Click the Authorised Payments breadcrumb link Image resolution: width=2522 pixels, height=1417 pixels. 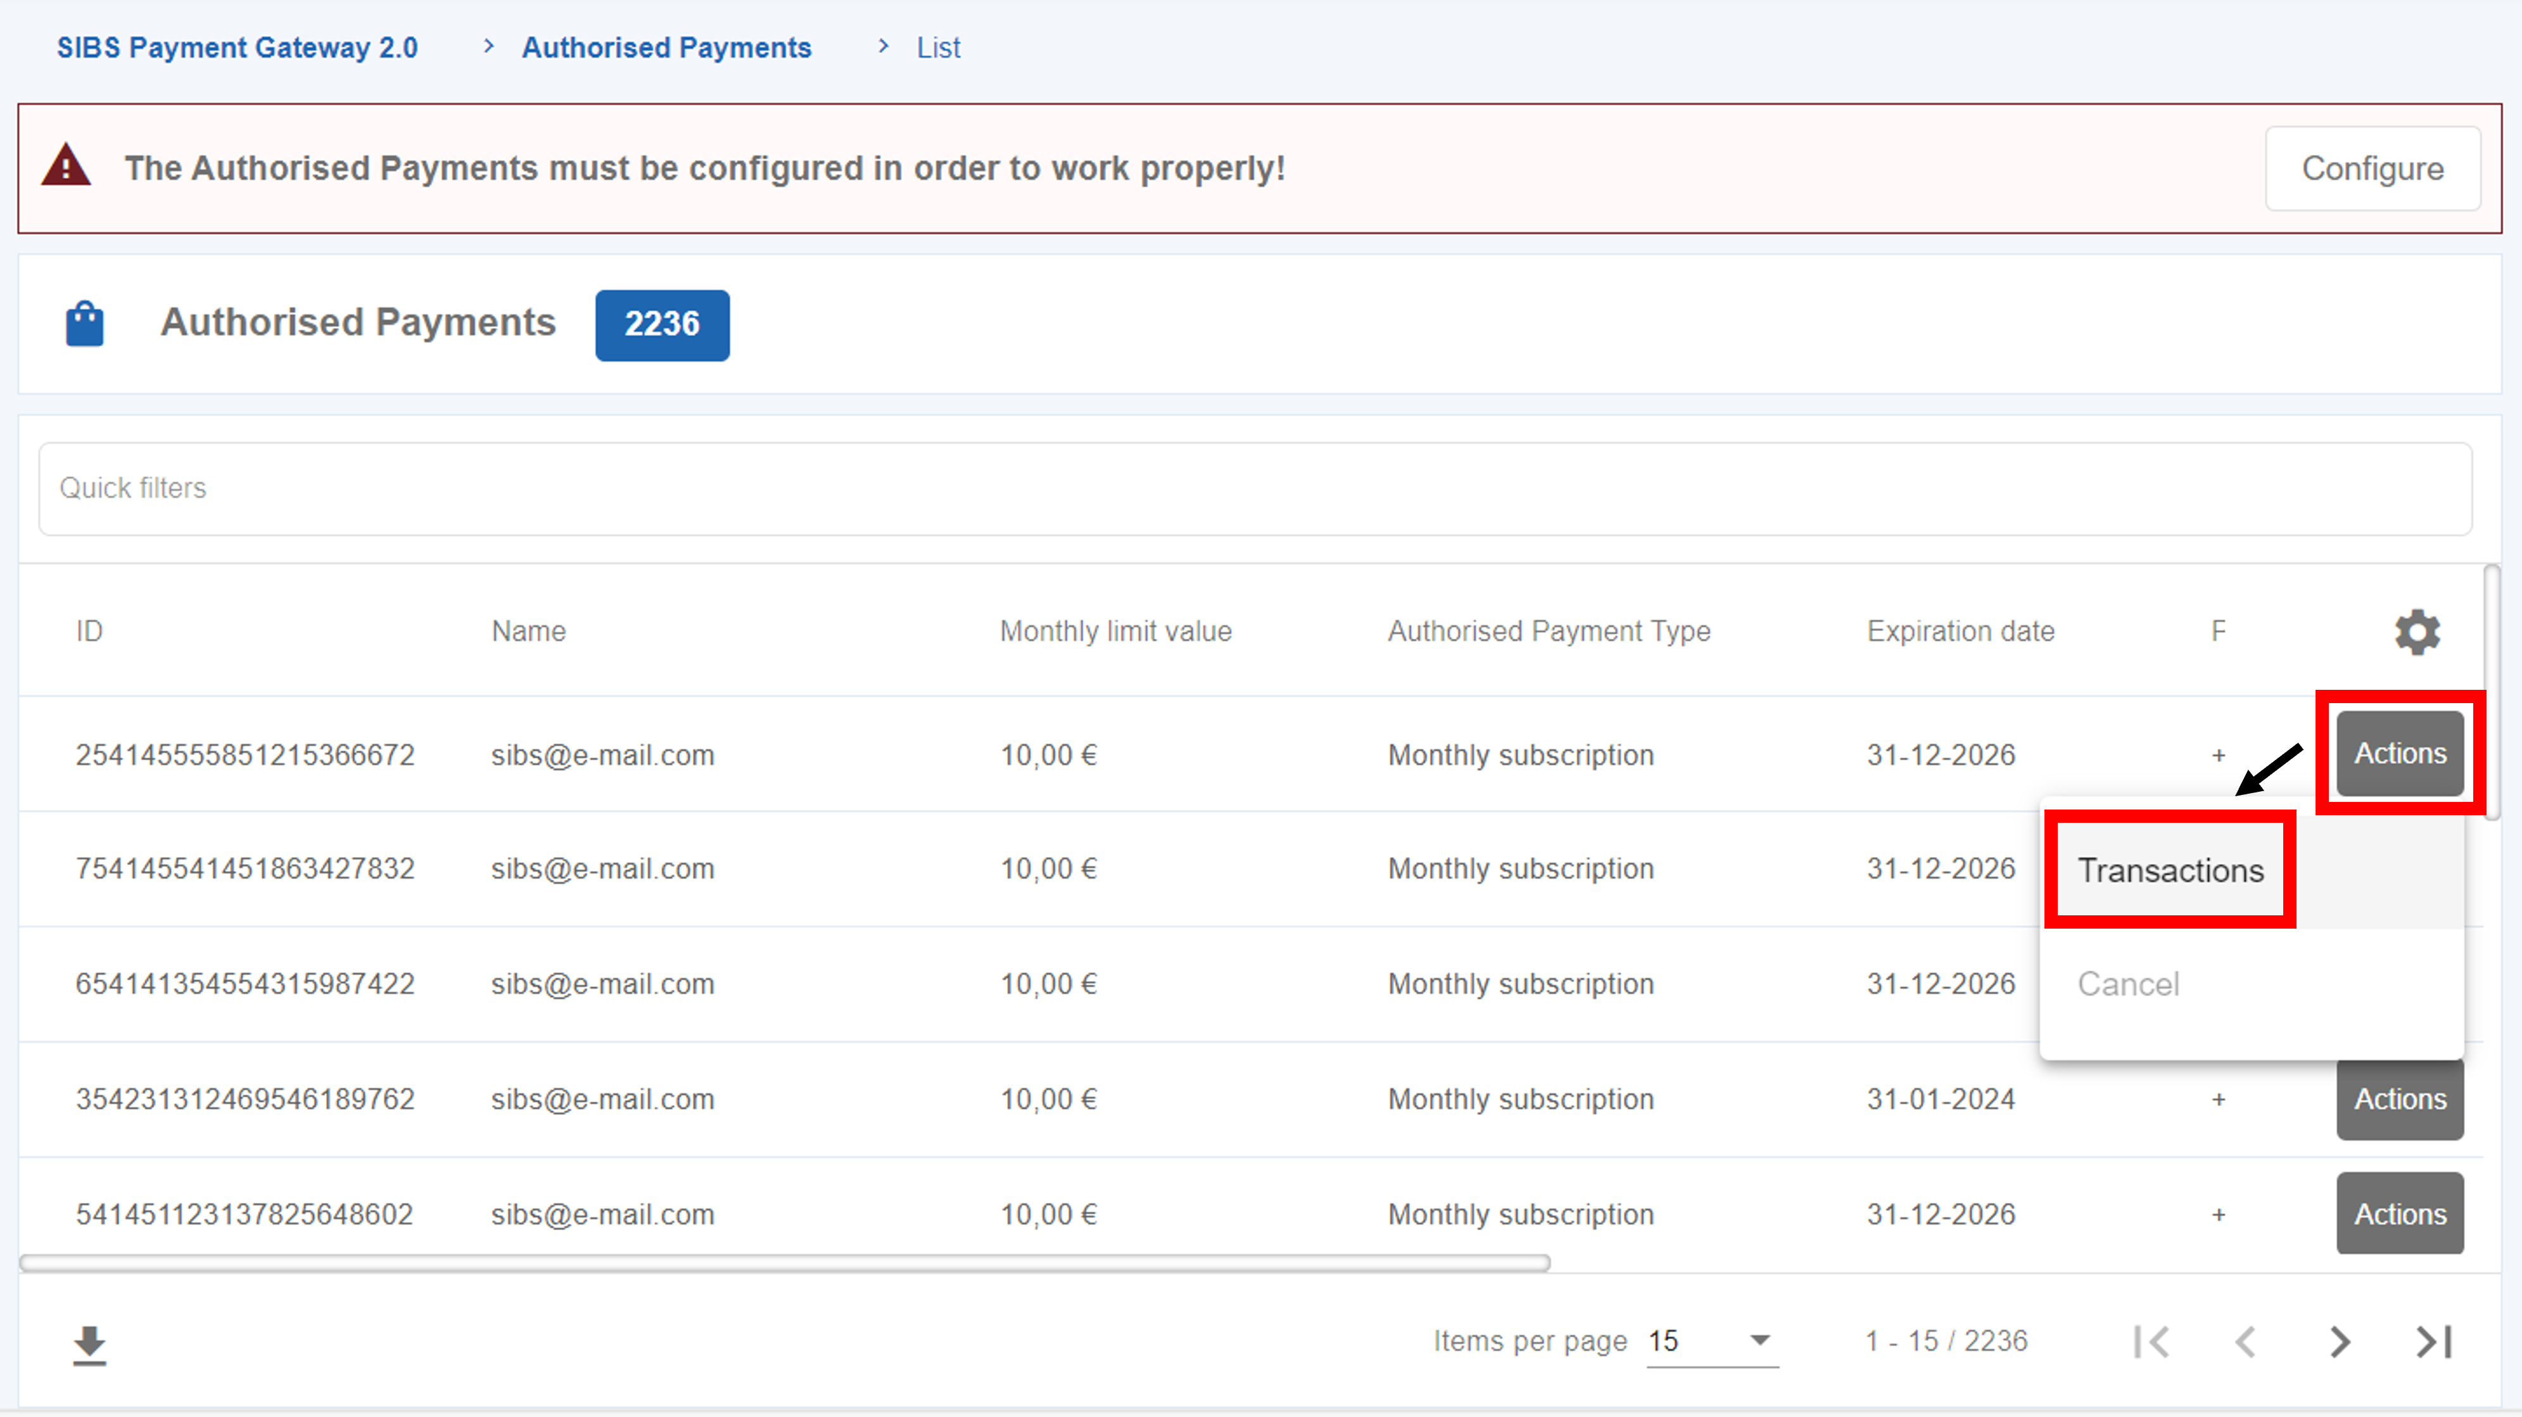point(666,47)
